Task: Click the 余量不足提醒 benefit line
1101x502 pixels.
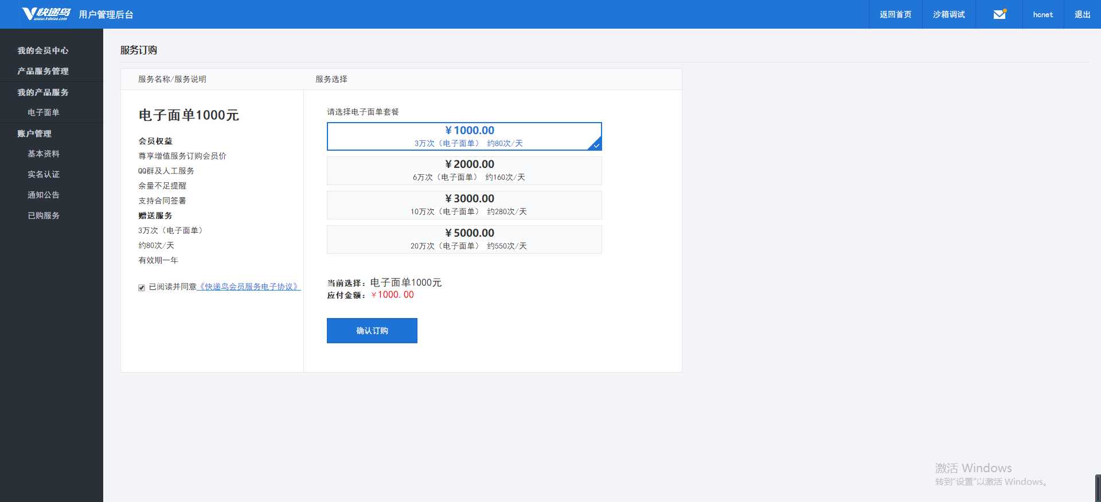Action: [x=162, y=186]
